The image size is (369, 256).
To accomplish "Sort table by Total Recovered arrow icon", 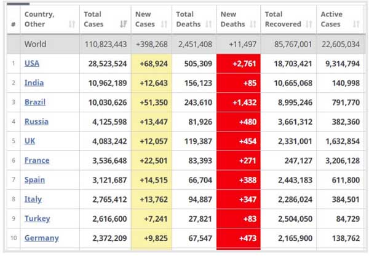I will 309,25.
